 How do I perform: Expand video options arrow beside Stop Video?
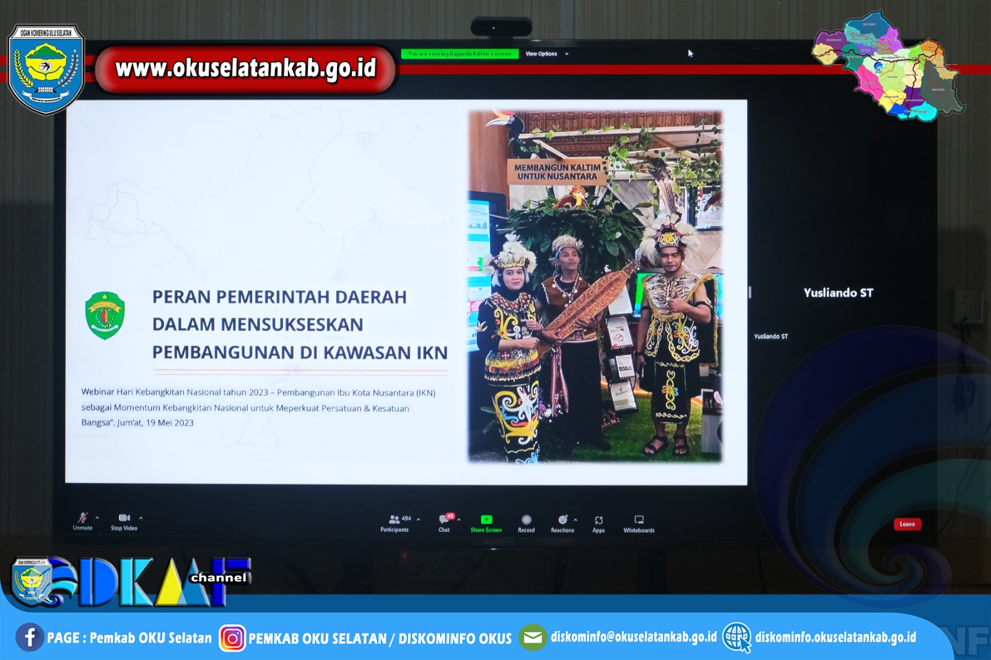point(141,518)
